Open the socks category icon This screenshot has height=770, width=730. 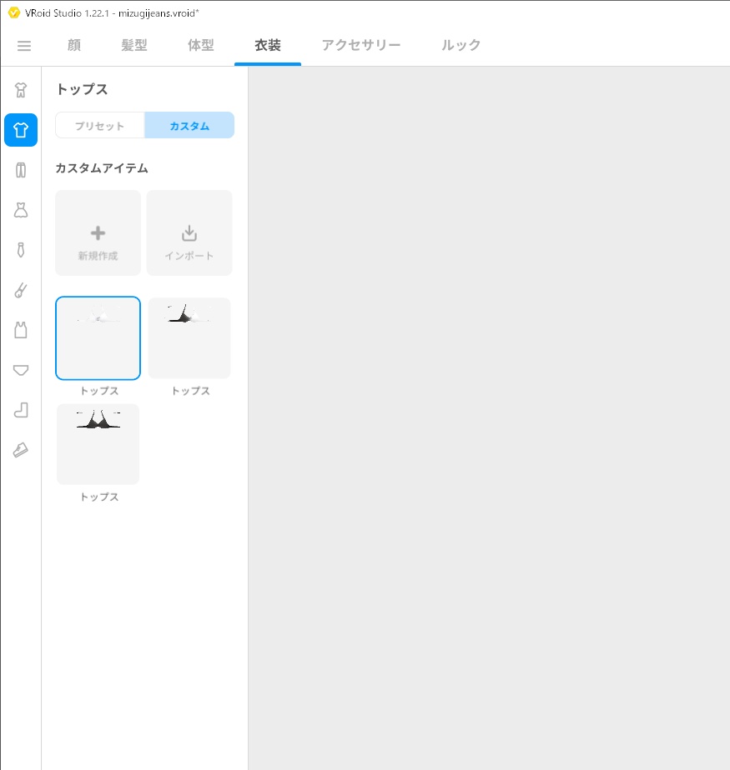point(21,410)
